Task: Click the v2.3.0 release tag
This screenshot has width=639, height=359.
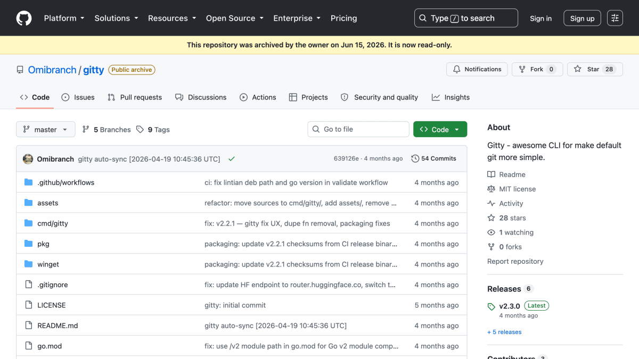Action: pos(509,306)
